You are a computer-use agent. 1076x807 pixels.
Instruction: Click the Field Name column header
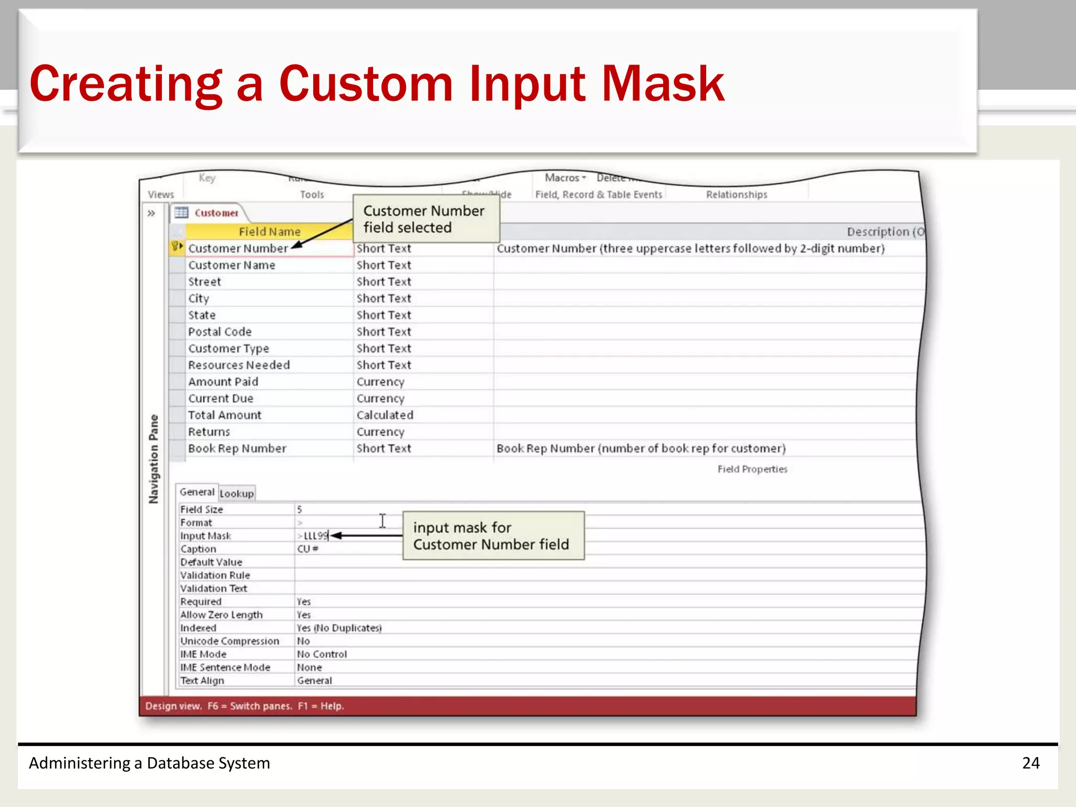click(x=270, y=232)
